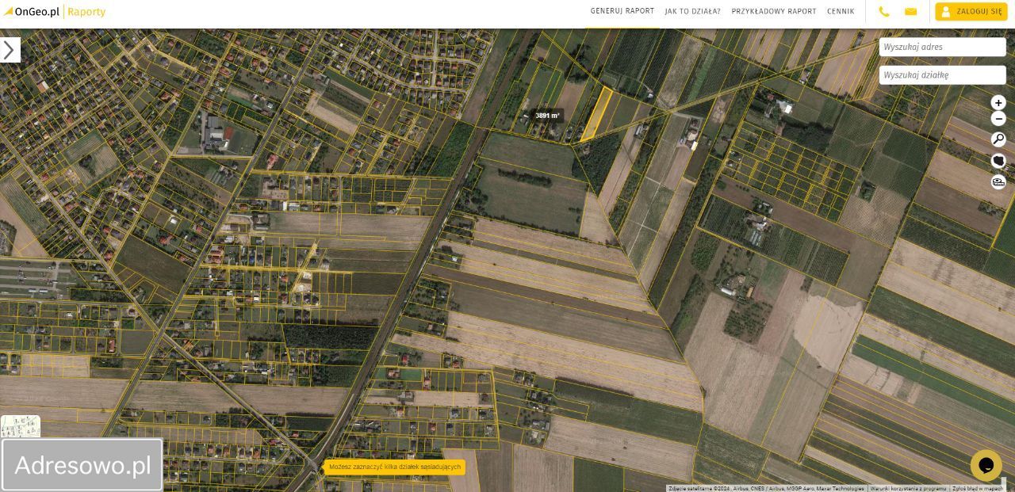Focus the Wyszukaj działkę search field
This screenshot has width=1015, height=492.
943,75
